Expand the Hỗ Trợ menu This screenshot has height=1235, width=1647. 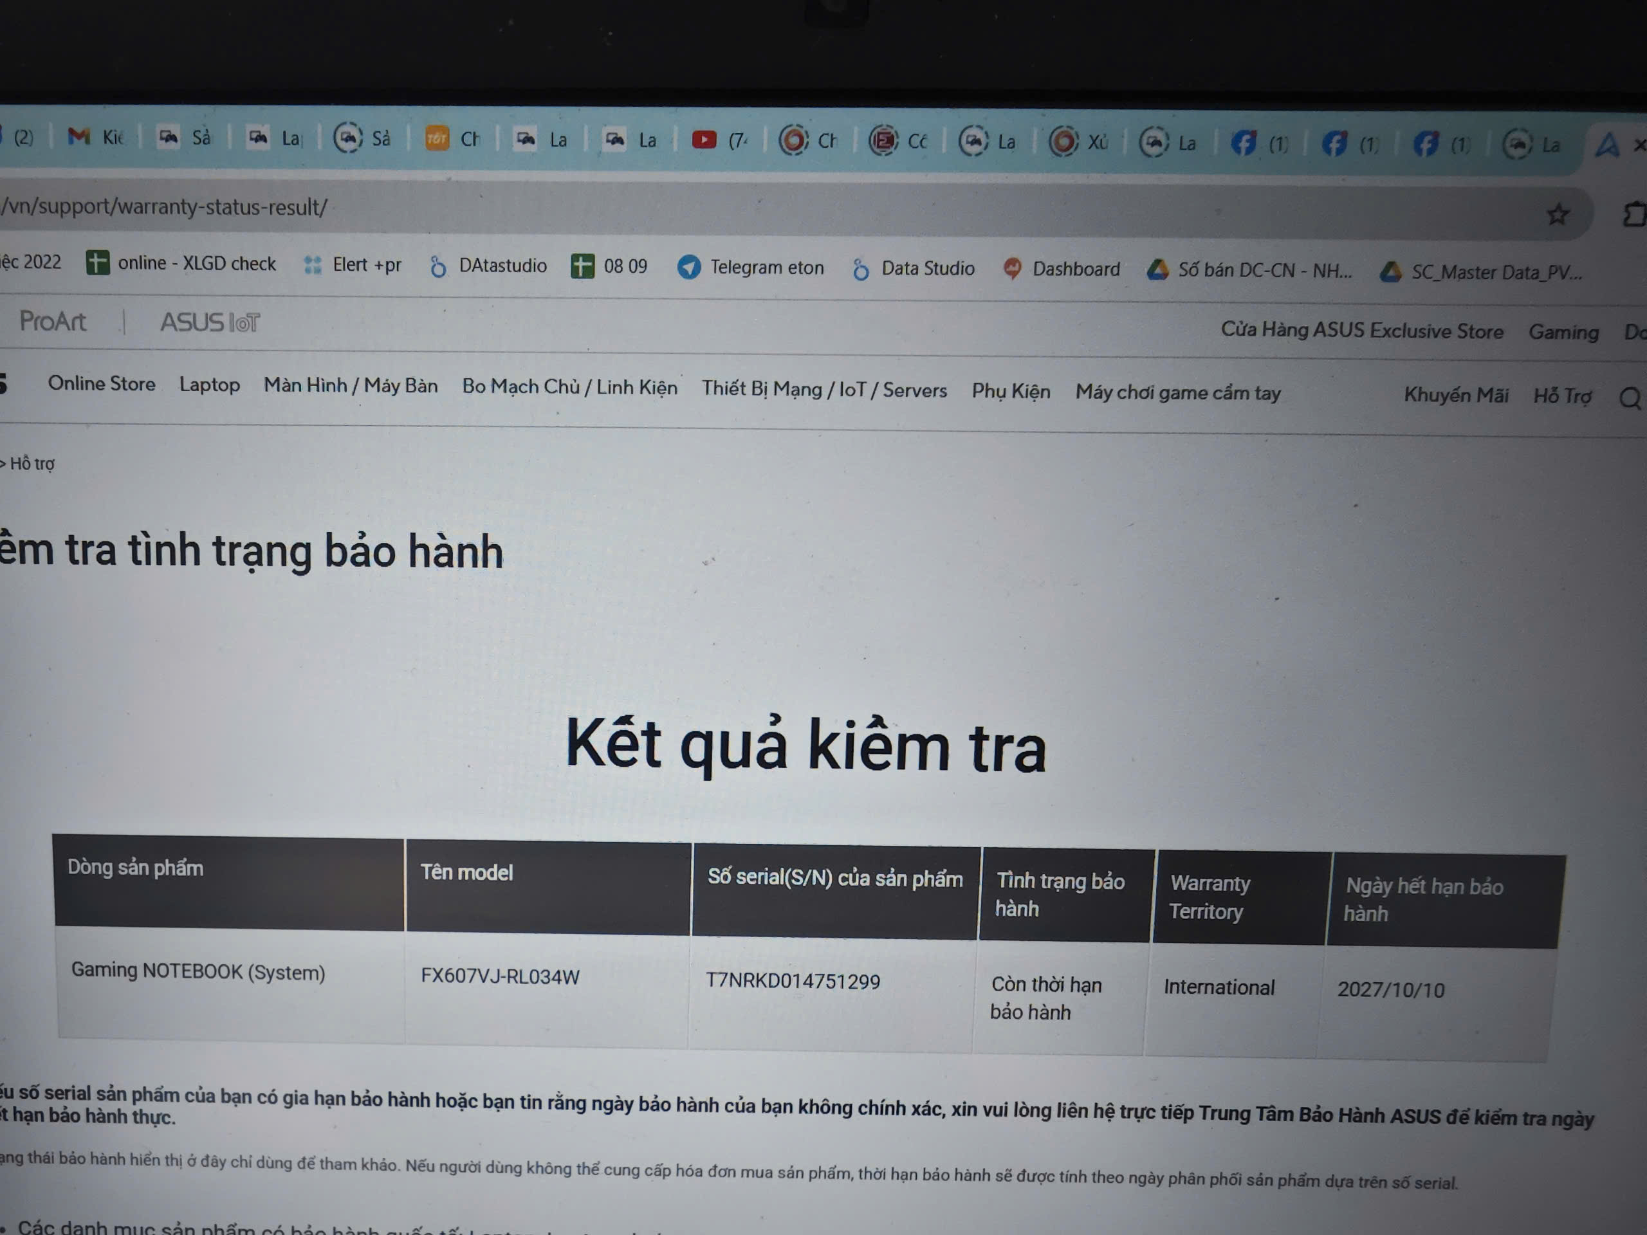(x=1561, y=396)
